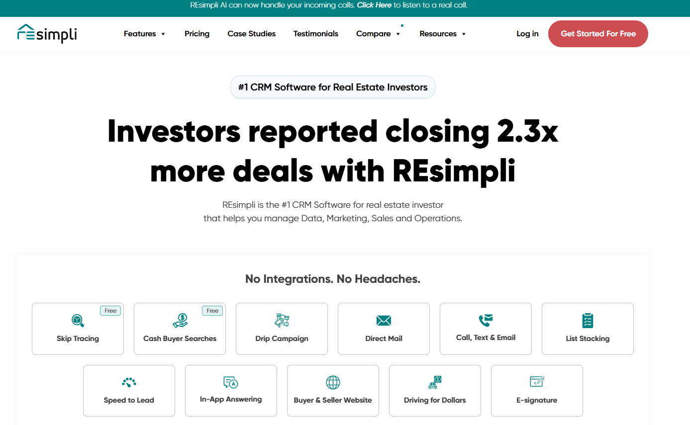690x425 pixels.
Task: Click the 'Investors reported closing 2.3x' headline
Action: coord(333,131)
